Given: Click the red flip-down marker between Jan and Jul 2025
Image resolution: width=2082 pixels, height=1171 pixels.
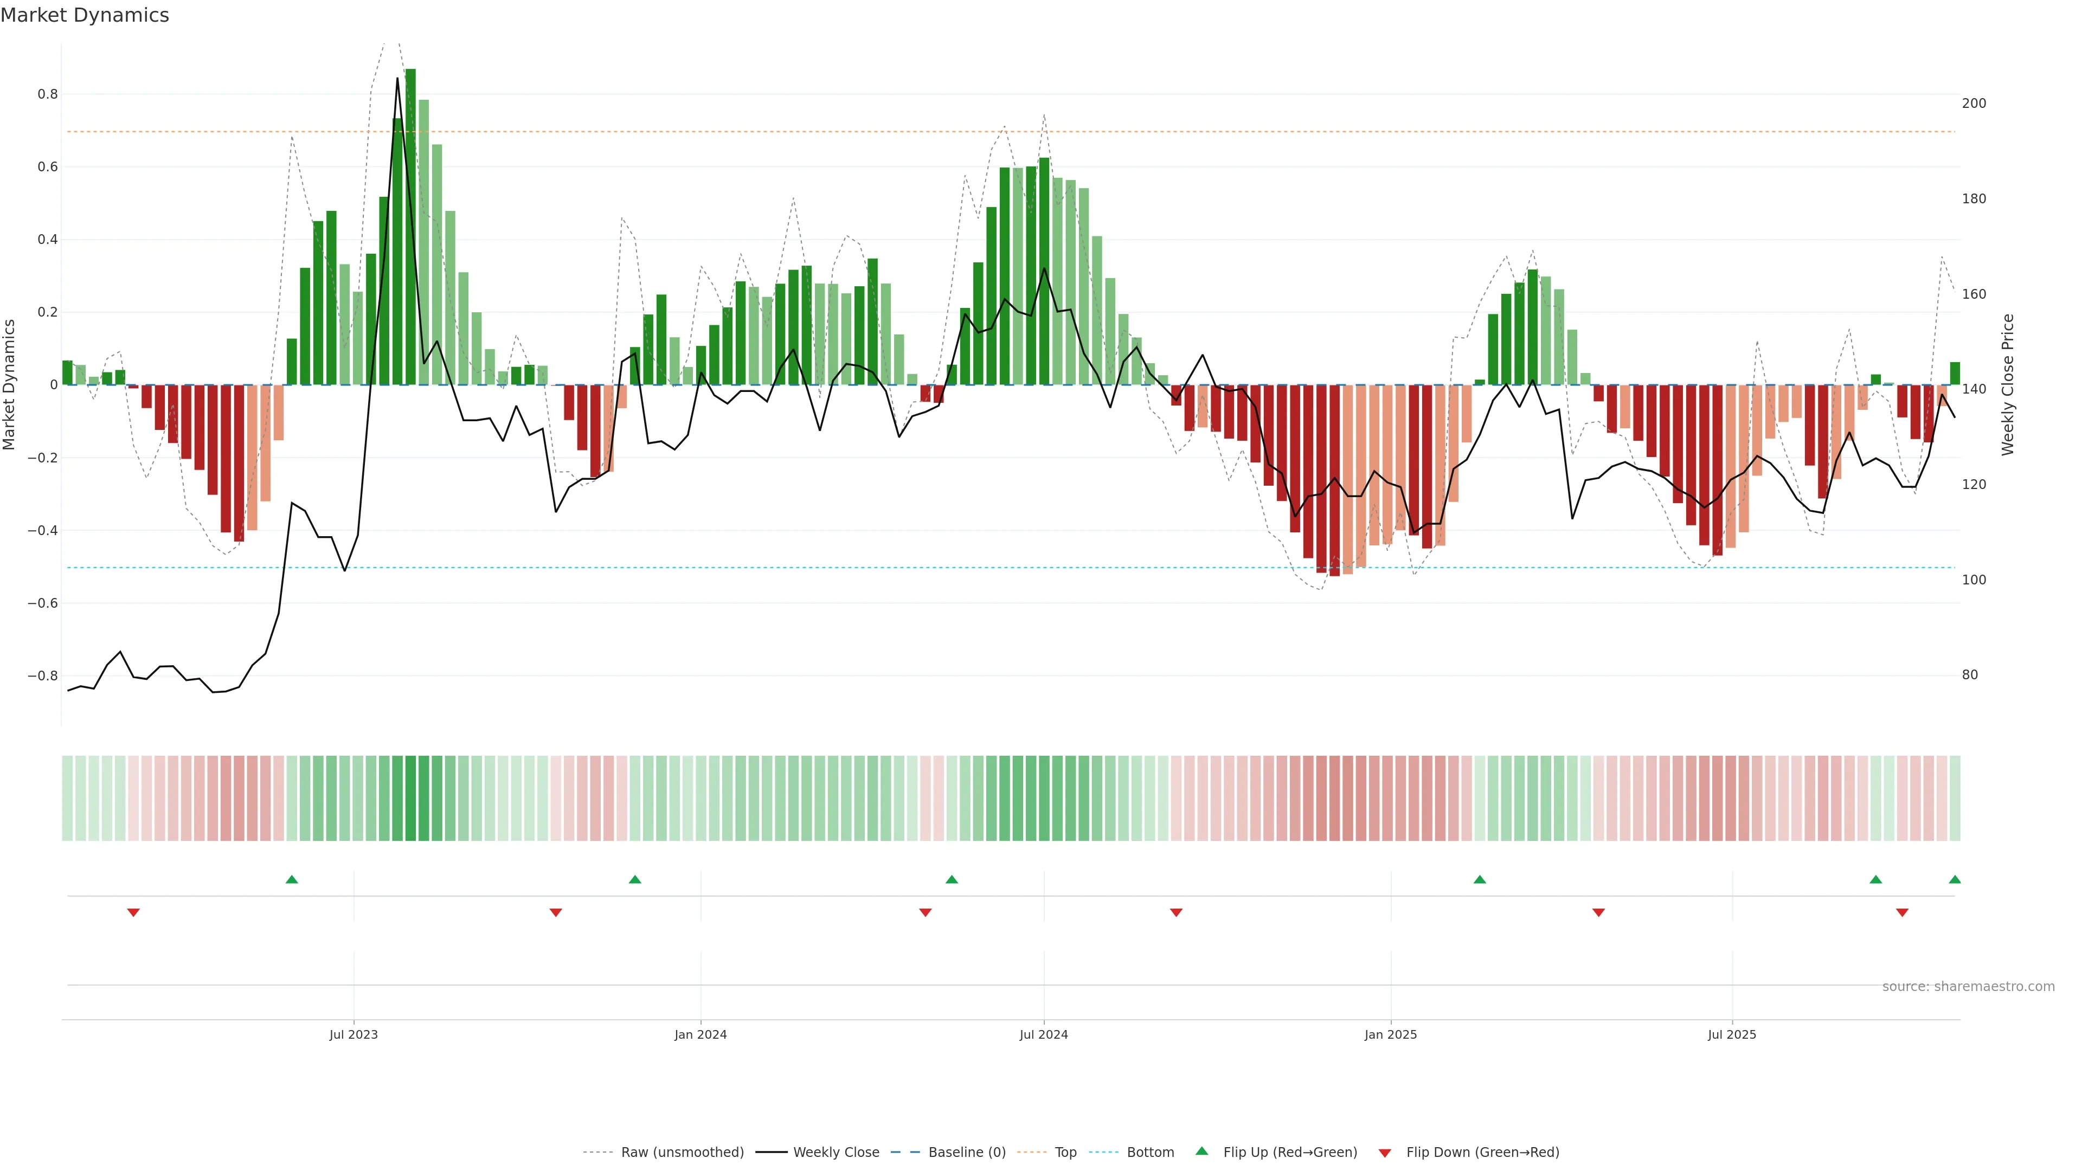Looking at the screenshot, I should (x=1598, y=912).
